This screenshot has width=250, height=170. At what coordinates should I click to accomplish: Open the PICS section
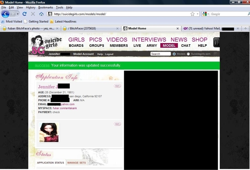(x=96, y=40)
